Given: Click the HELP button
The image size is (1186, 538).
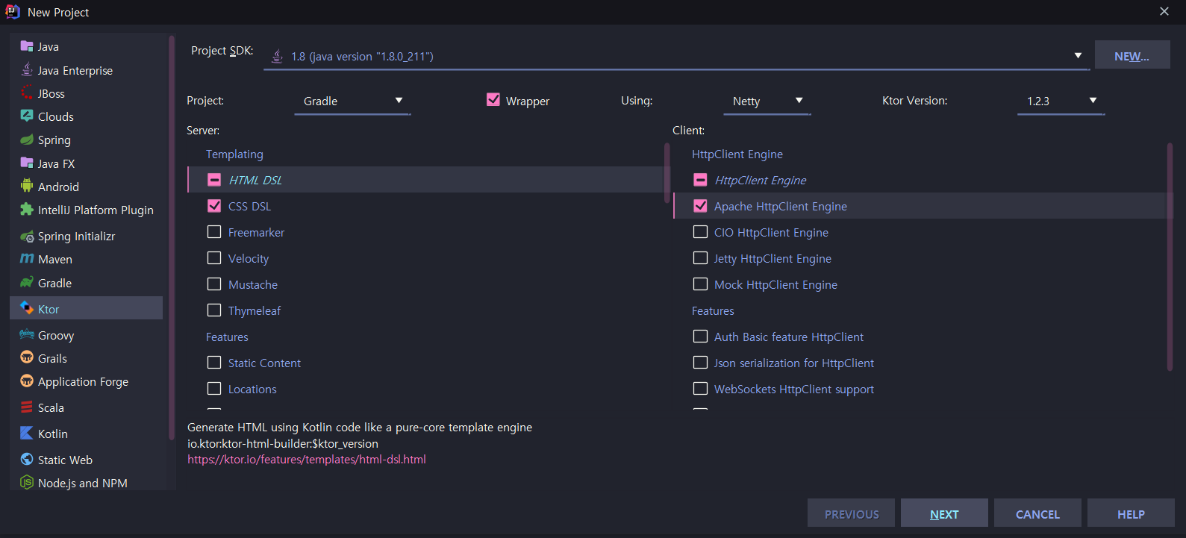Looking at the screenshot, I should [1131, 514].
